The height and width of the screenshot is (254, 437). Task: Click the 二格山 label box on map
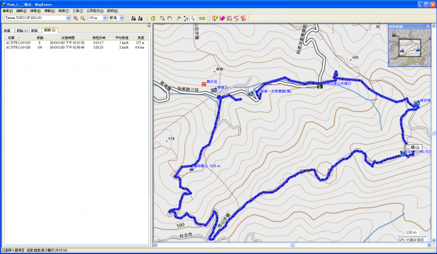click(x=414, y=147)
